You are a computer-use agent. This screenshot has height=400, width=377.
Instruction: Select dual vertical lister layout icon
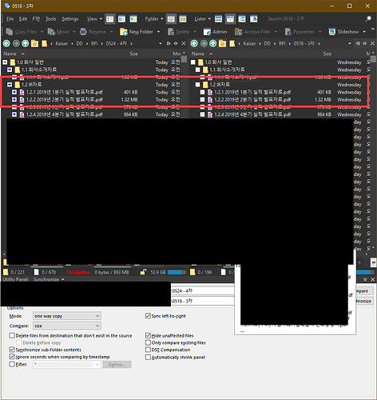click(x=230, y=19)
